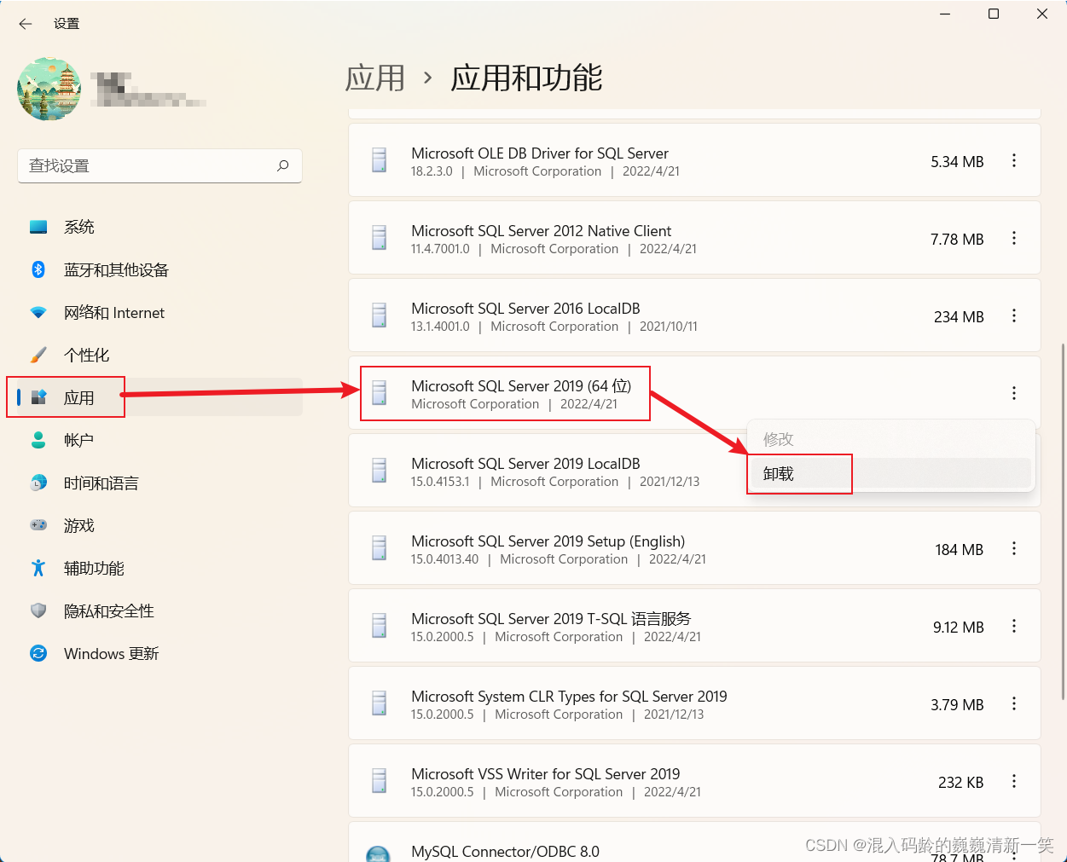Open more options for Microsoft OLE DB Driver

click(x=1014, y=160)
